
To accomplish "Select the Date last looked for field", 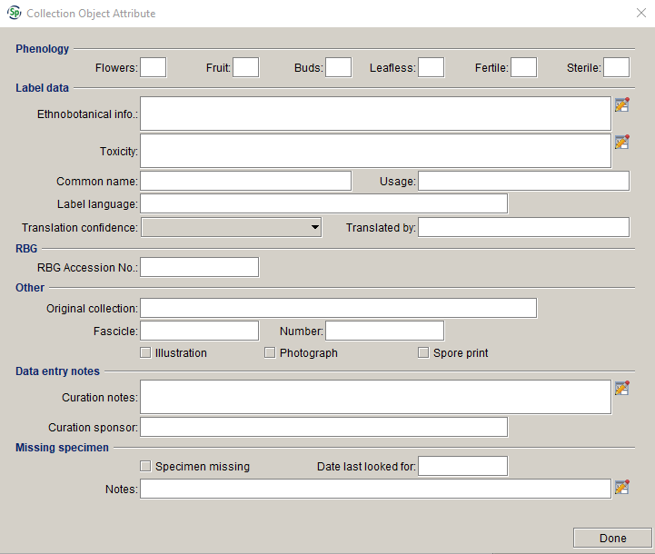I will (462, 466).
